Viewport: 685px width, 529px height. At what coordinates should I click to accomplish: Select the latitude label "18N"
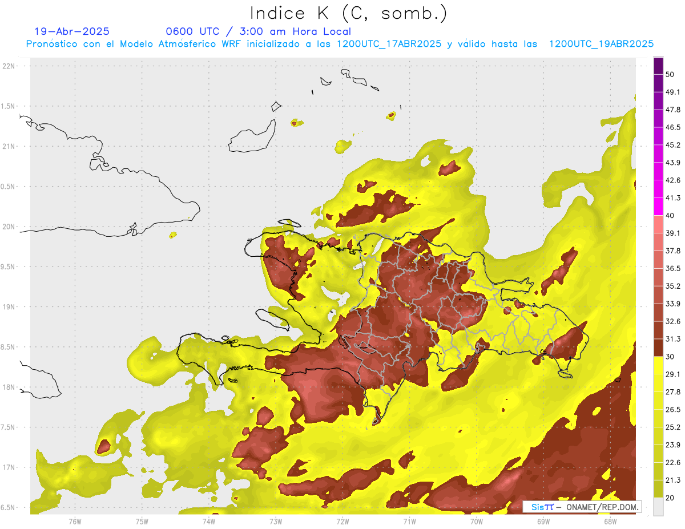click(9, 387)
